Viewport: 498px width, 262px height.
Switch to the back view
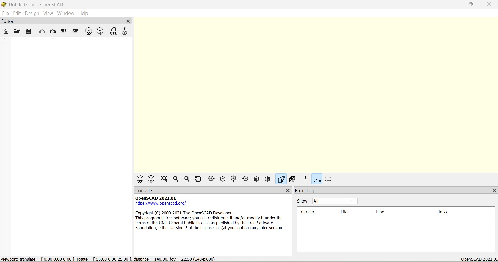pyautogui.click(x=268, y=179)
